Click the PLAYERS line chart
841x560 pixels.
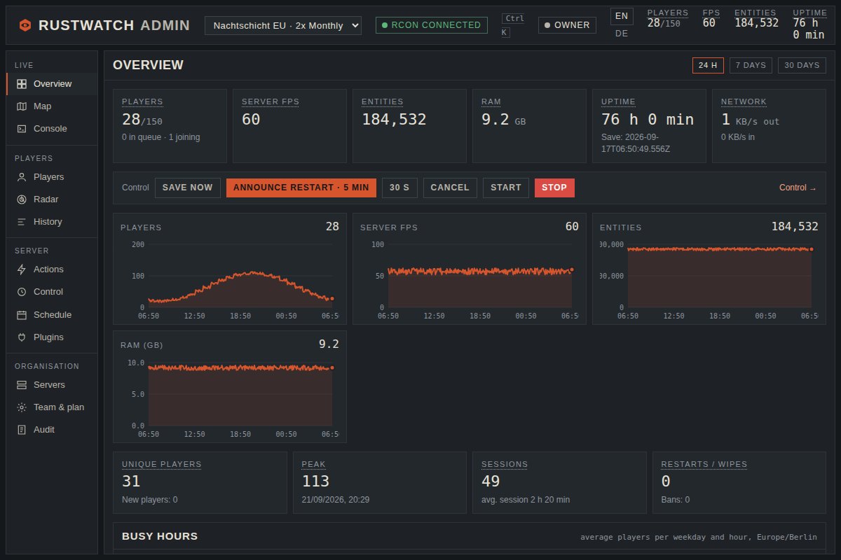pos(230,269)
